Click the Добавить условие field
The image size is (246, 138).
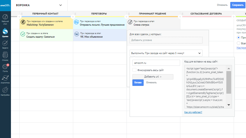pyautogui.click(x=166, y=40)
